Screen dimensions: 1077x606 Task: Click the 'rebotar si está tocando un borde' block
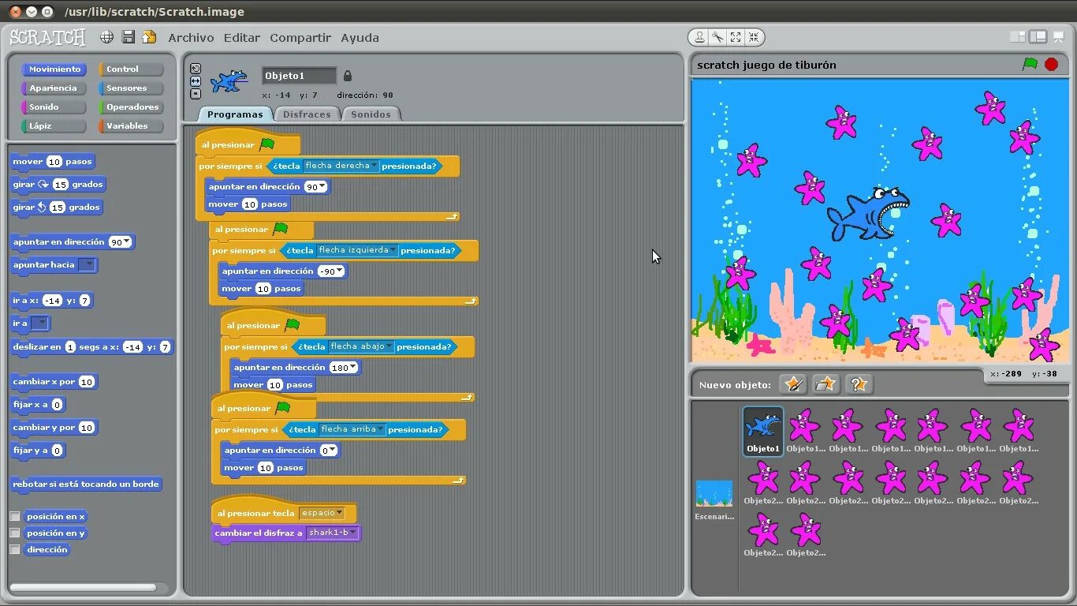click(86, 484)
